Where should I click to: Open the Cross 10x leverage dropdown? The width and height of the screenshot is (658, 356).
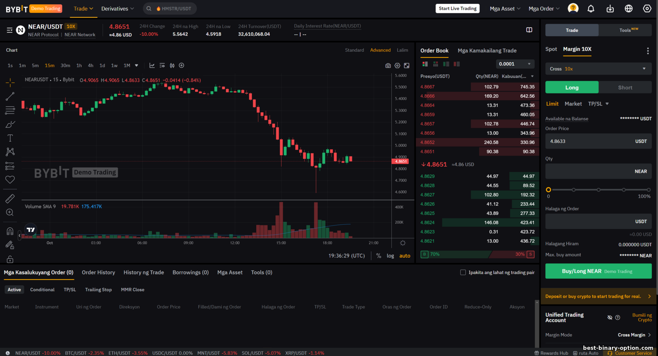pos(598,69)
